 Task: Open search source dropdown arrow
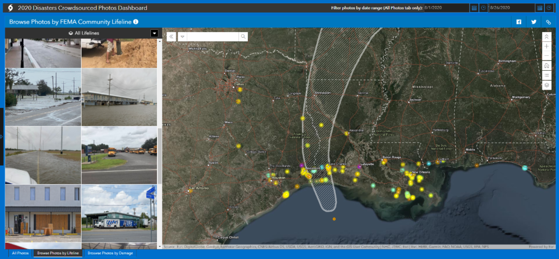pos(183,37)
